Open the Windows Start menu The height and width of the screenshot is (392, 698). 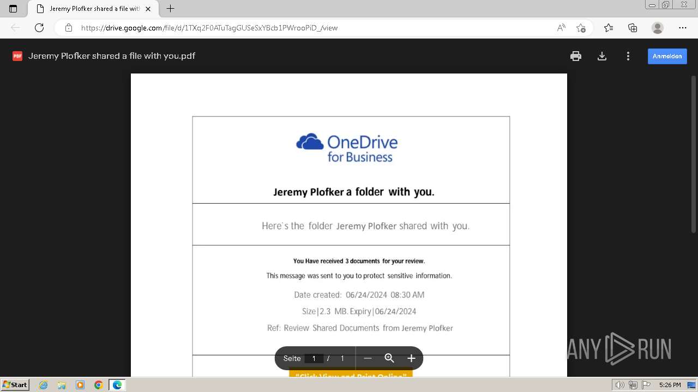pos(15,385)
